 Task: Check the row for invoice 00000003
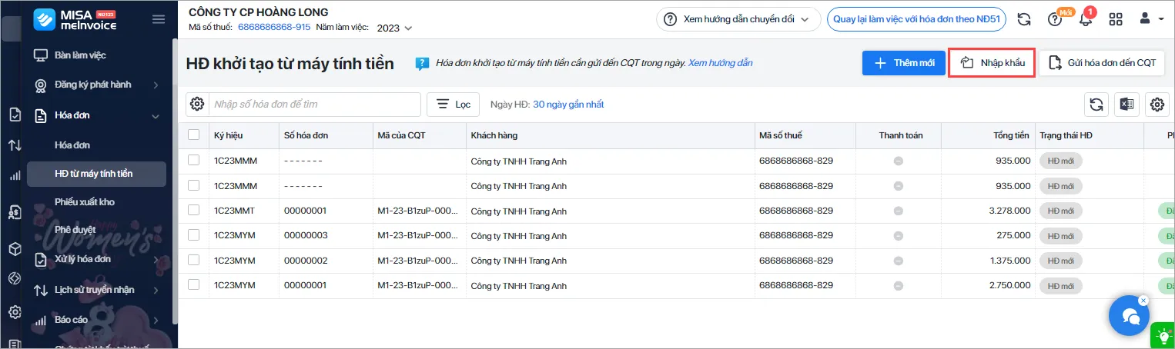tap(194, 235)
